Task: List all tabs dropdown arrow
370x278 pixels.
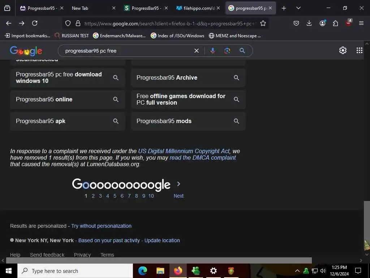Action: (298, 8)
